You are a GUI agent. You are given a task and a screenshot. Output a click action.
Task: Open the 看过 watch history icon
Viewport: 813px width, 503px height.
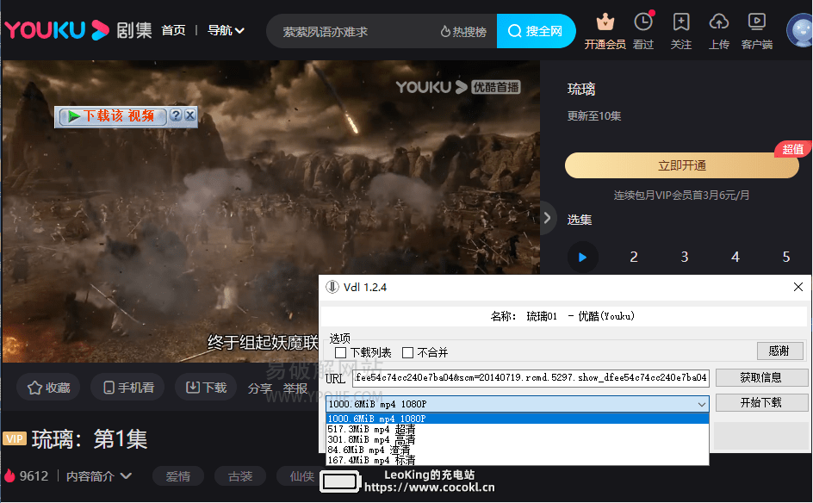click(x=643, y=22)
